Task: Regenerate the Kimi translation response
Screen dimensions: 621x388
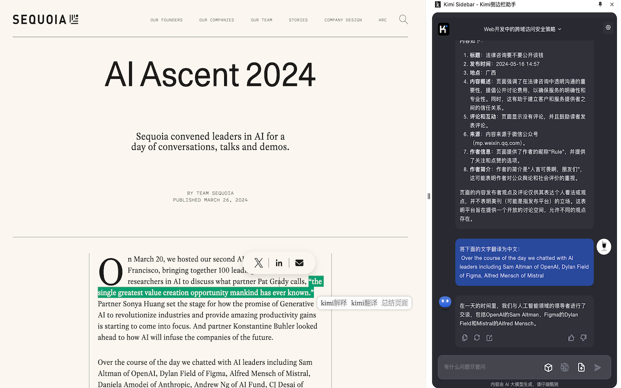Action: pyautogui.click(x=477, y=338)
